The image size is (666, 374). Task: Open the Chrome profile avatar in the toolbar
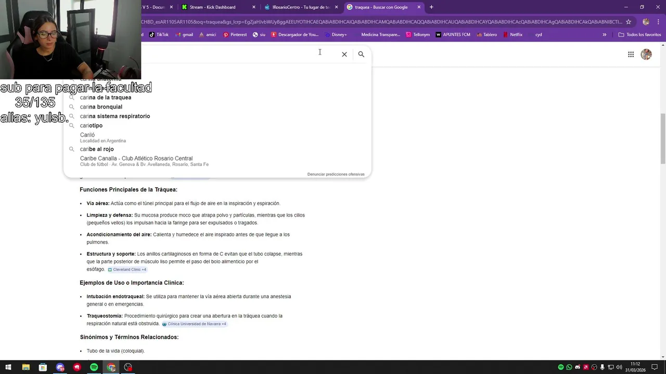point(646,22)
